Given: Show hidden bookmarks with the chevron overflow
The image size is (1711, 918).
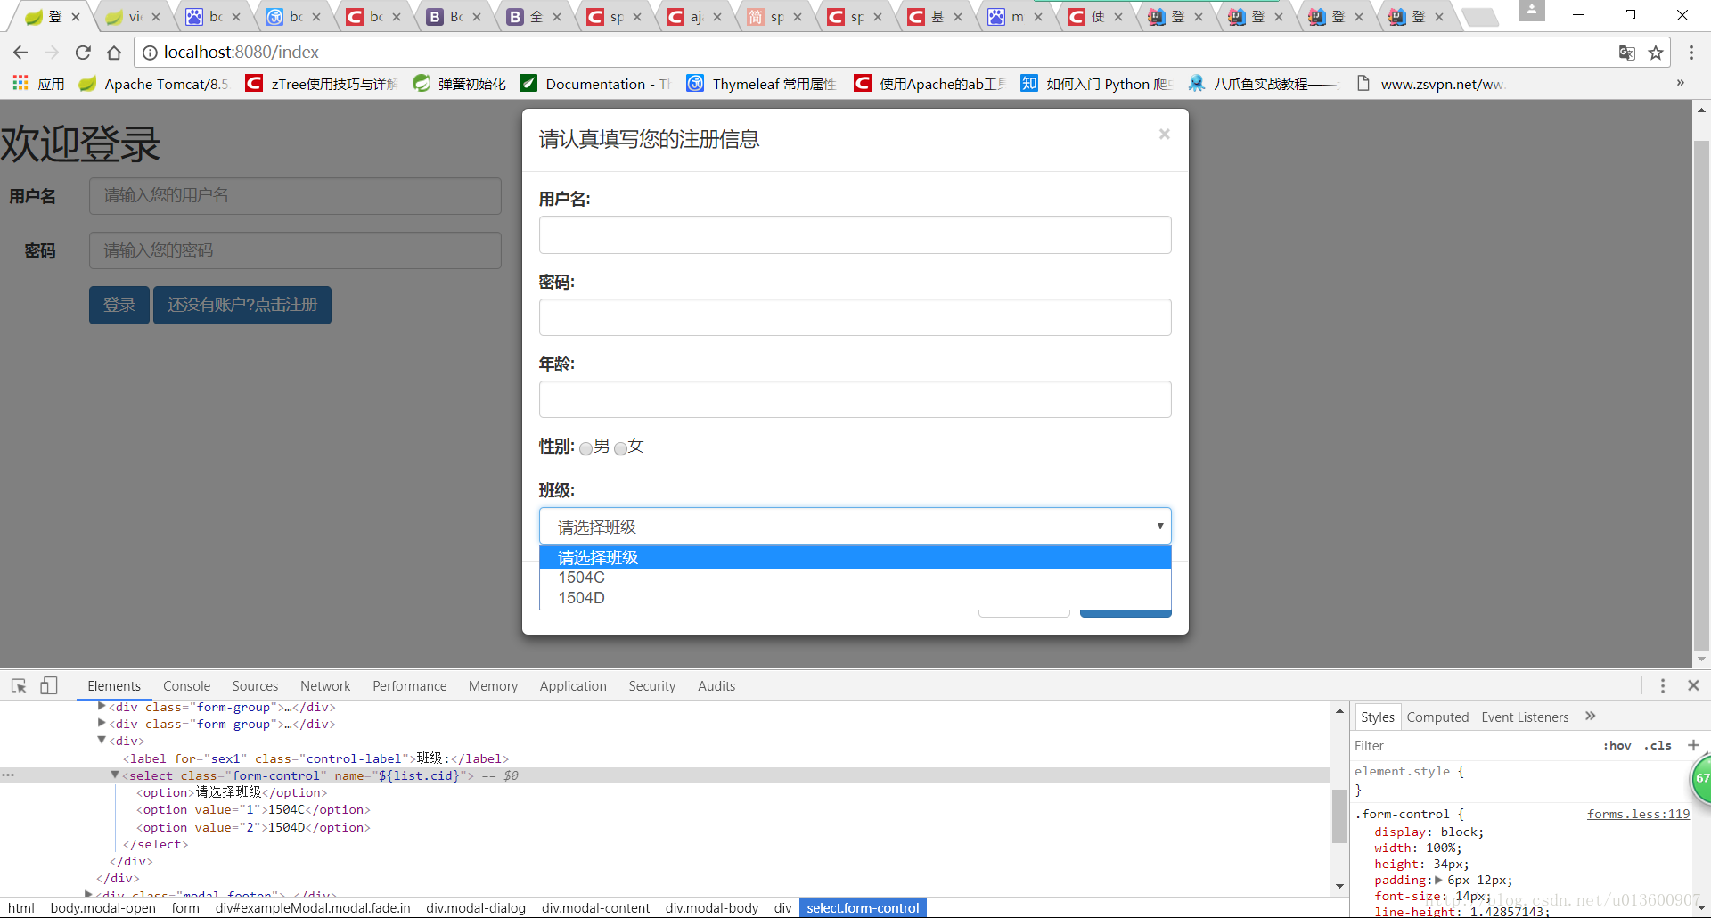Looking at the screenshot, I should pos(1681,83).
